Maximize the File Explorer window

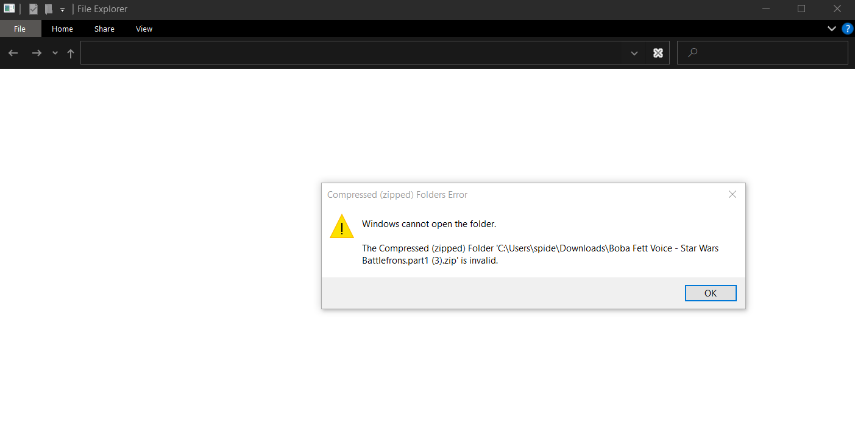point(801,9)
